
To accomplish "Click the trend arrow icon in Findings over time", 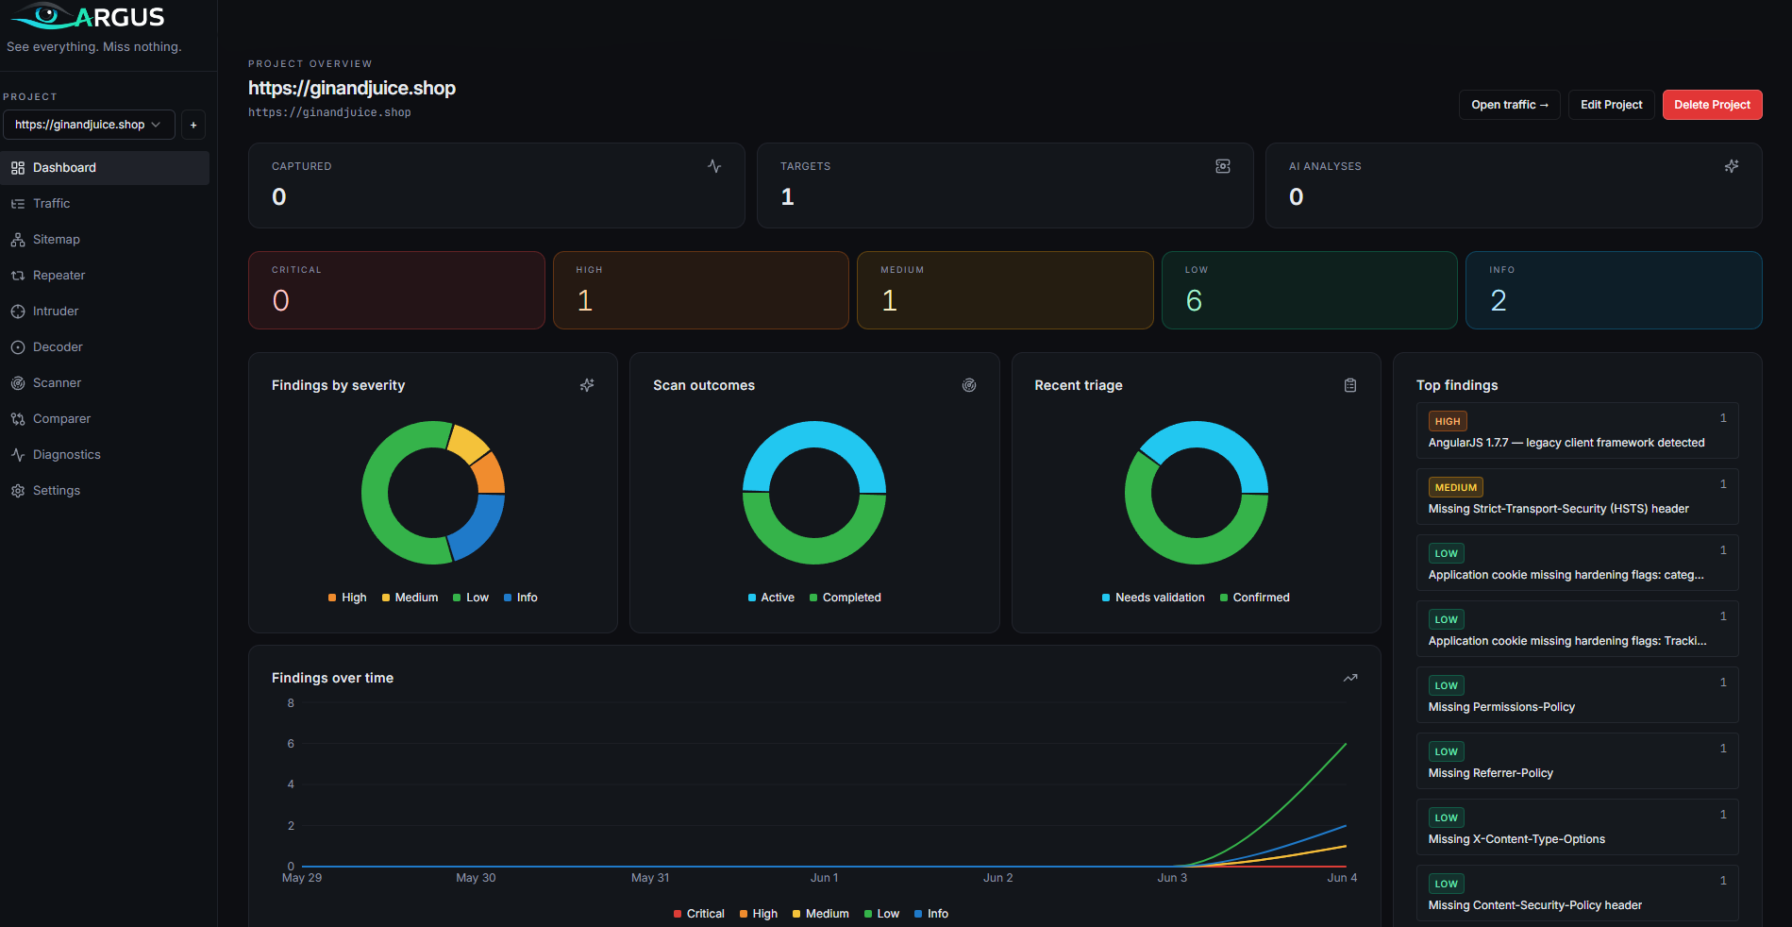I will pyautogui.click(x=1350, y=678).
